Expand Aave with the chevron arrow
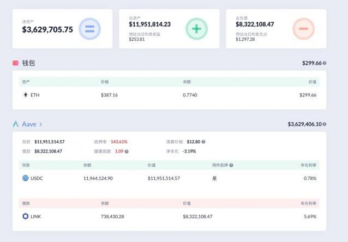The height and width of the screenshot is (242, 348). coord(40,124)
